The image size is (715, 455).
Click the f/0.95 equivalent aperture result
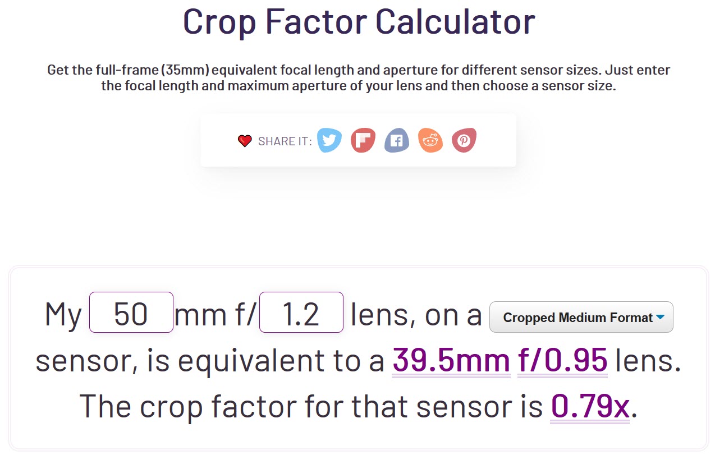[562, 360]
